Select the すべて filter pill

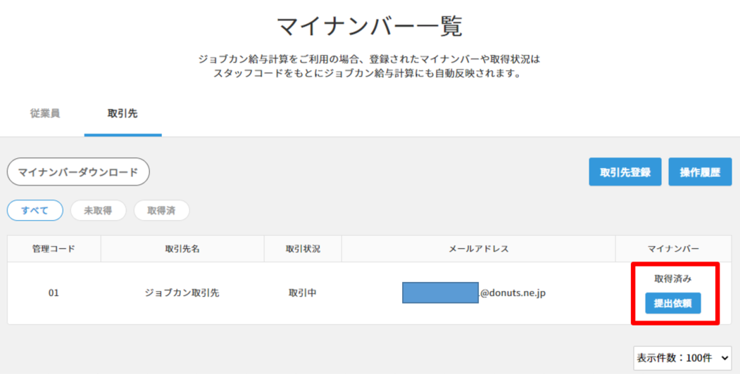35,210
